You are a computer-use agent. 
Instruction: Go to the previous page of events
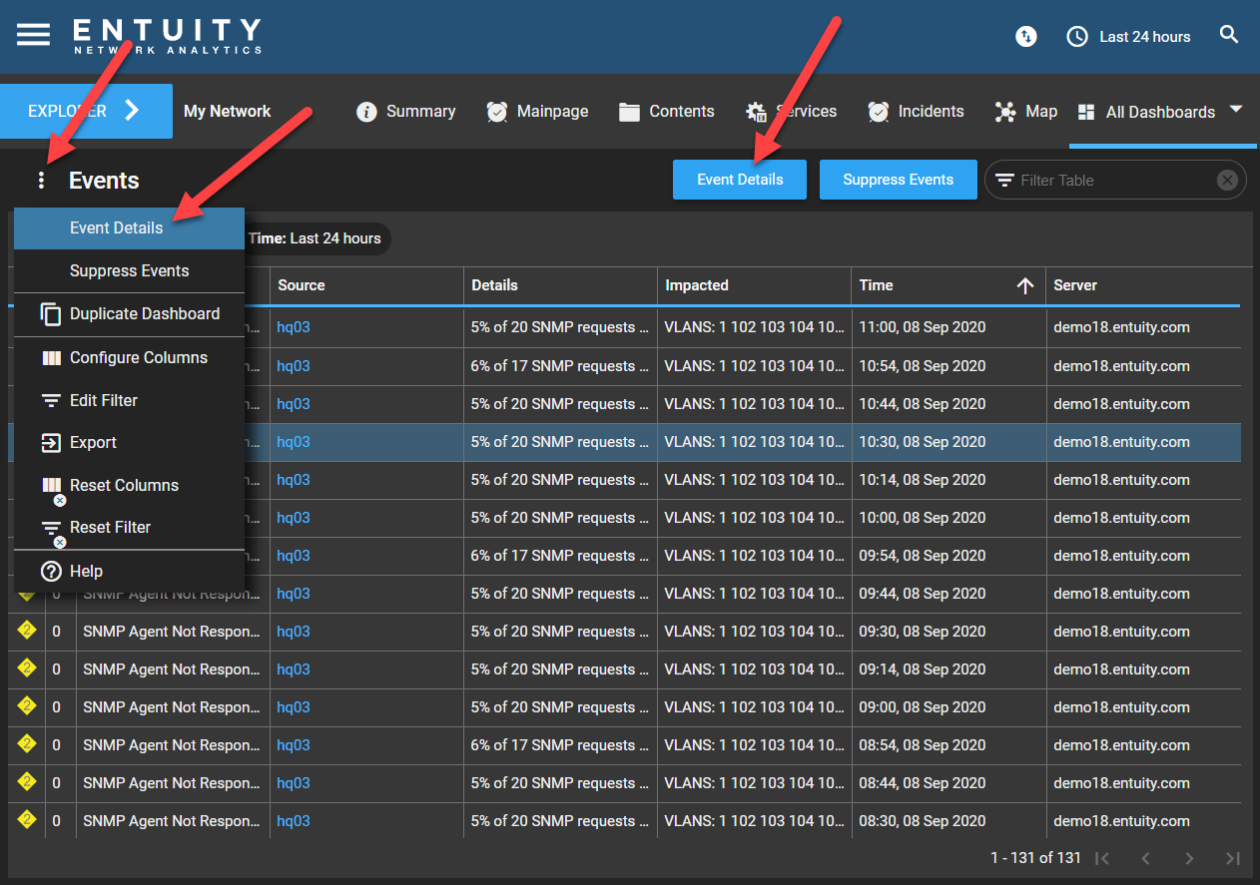[1146, 858]
